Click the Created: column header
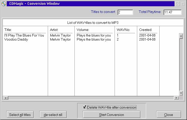This screenshot has width=187, height=120. tap(146, 30)
